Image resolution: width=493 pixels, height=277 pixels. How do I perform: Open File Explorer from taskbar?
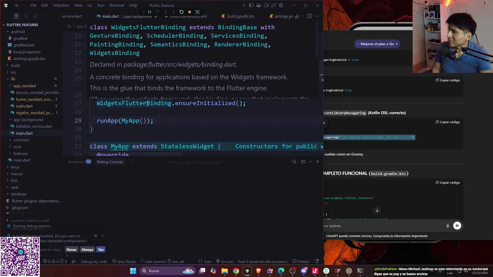pyautogui.click(x=225, y=271)
